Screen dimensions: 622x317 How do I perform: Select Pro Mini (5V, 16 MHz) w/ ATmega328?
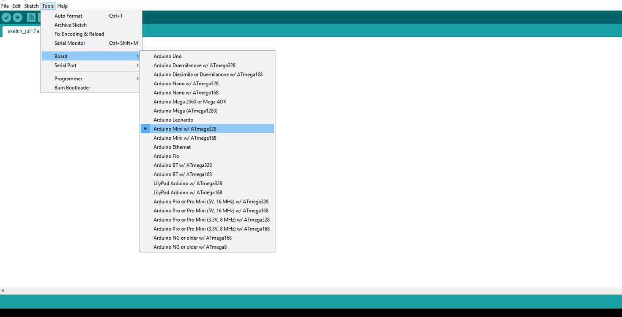click(207, 201)
